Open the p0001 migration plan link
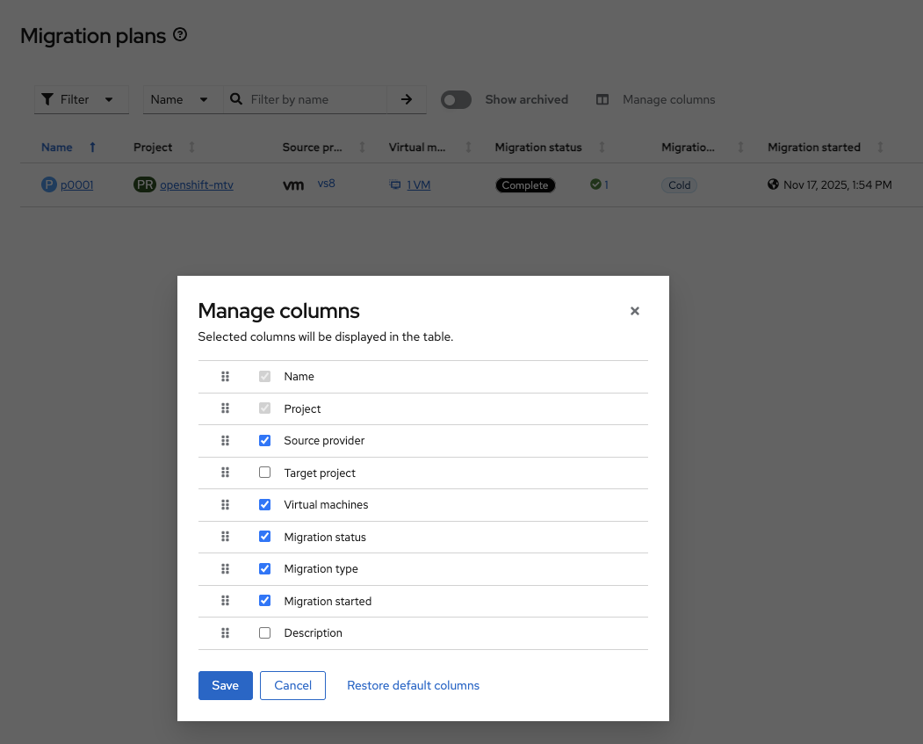The width and height of the screenshot is (923, 744). pos(77,185)
